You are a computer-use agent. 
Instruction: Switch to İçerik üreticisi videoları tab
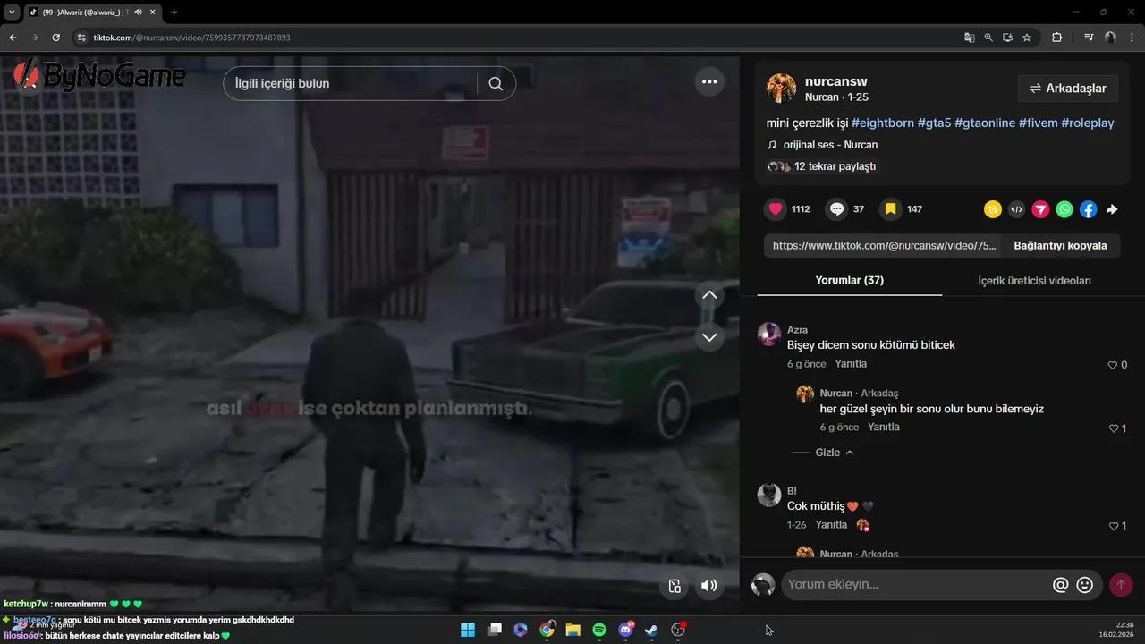pyautogui.click(x=1034, y=281)
